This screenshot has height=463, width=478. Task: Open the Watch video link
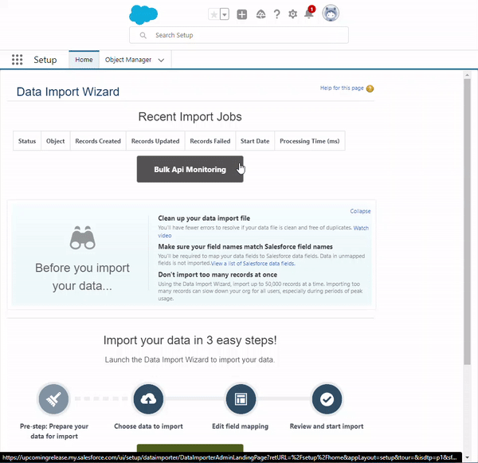click(x=361, y=228)
